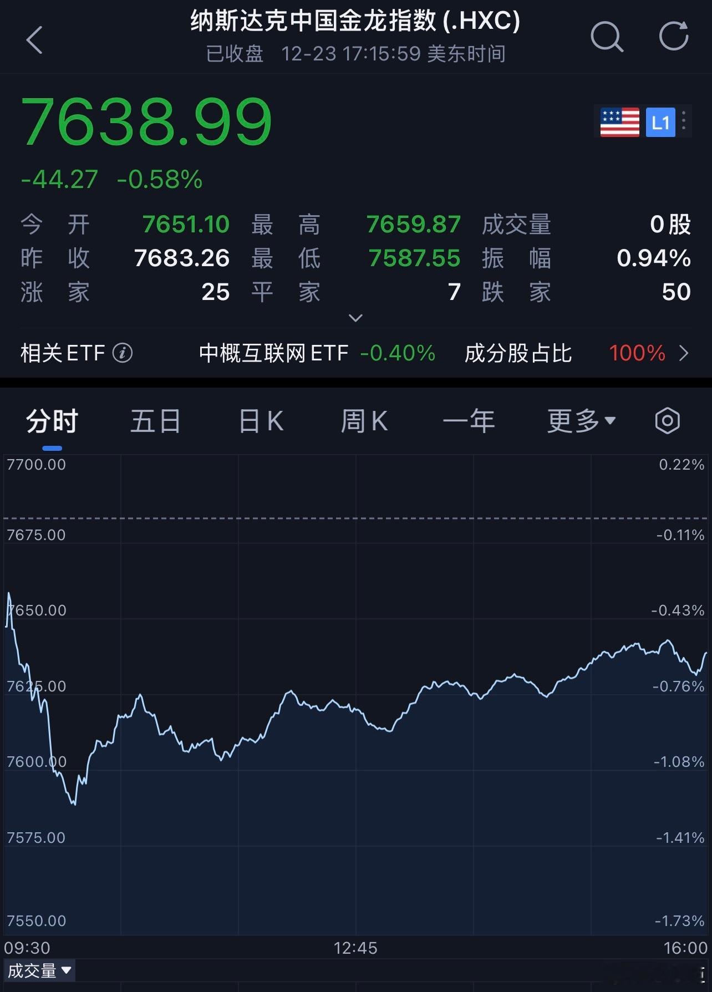
Task: Tap the 跌家 count 50
Action: [677, 292]
